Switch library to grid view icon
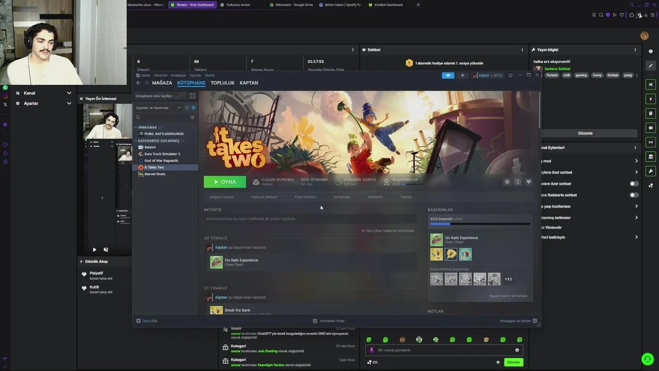Image resolution: width=659 pixels, height=371 pixels. pos(193,96)
